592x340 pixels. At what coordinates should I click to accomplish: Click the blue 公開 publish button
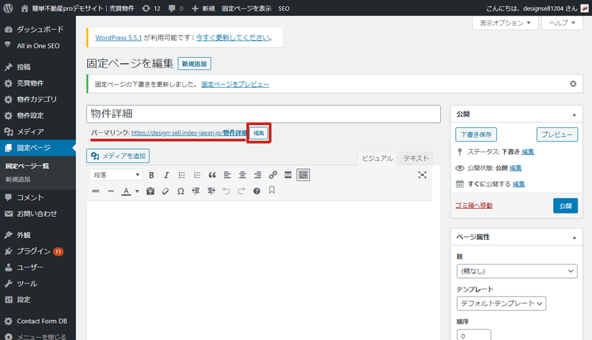565,205
